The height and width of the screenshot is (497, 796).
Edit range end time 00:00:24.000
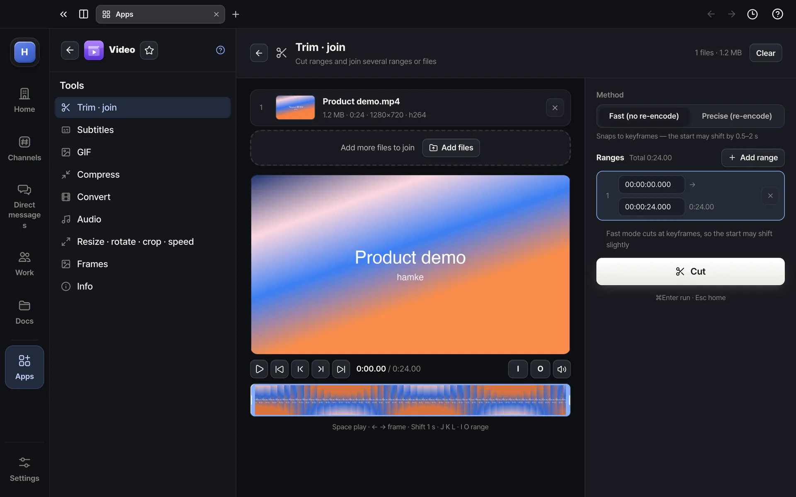tap(651, 207)
